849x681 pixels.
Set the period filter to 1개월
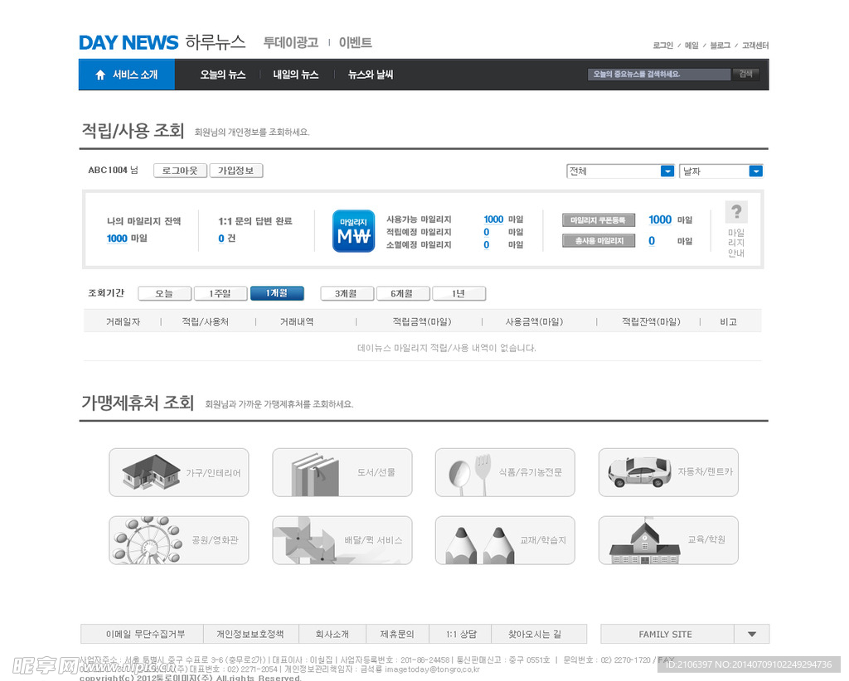(x=277, y=293)
